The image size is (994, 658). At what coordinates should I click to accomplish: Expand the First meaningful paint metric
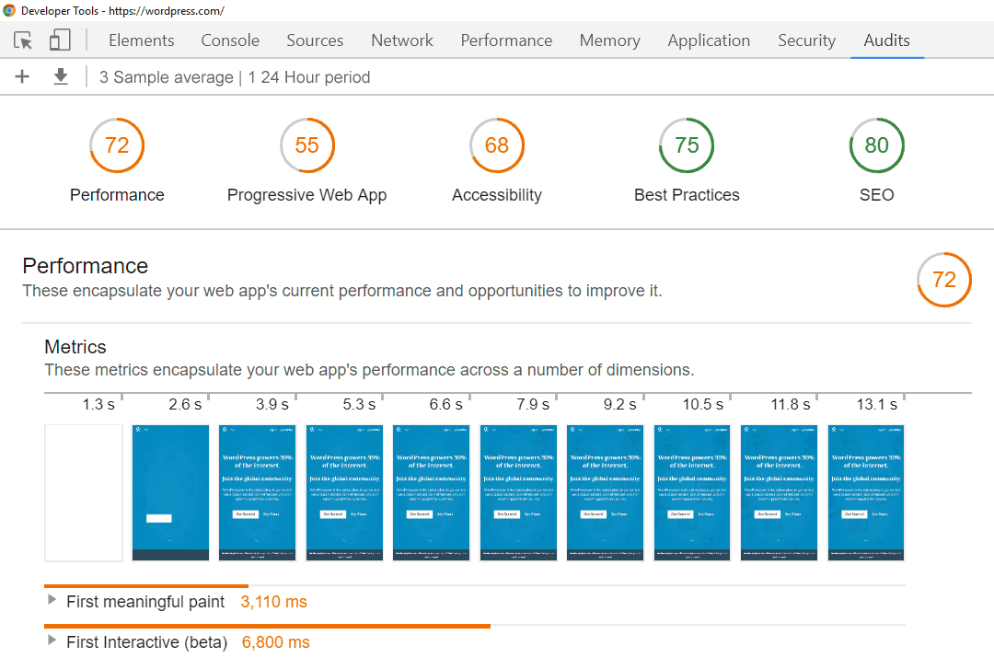point(52,601)
